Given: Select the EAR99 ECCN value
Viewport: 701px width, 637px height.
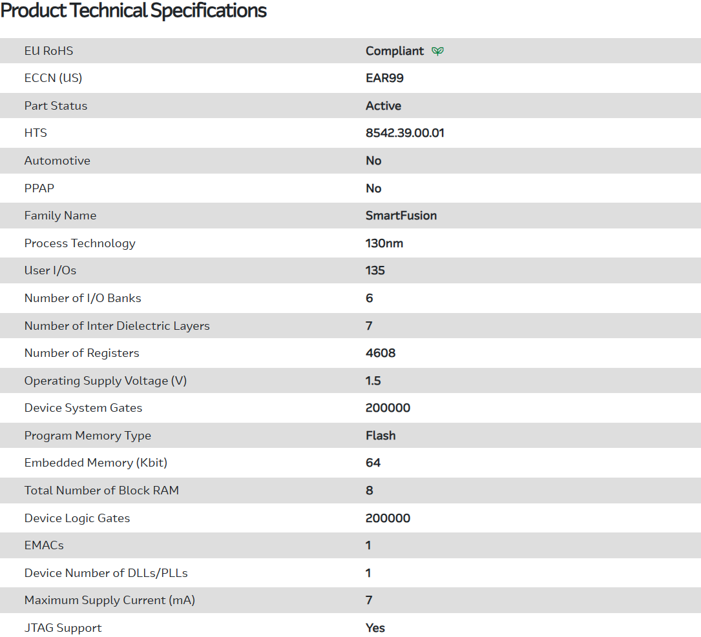Looking at the screenshot, I should pos(384,78).
